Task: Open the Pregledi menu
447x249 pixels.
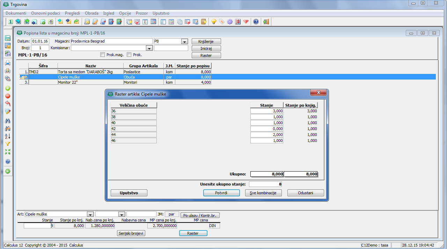Action: click(x=72, y=13)
